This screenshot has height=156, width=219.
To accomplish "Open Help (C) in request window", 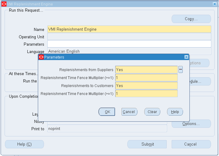I will [24, 144].
